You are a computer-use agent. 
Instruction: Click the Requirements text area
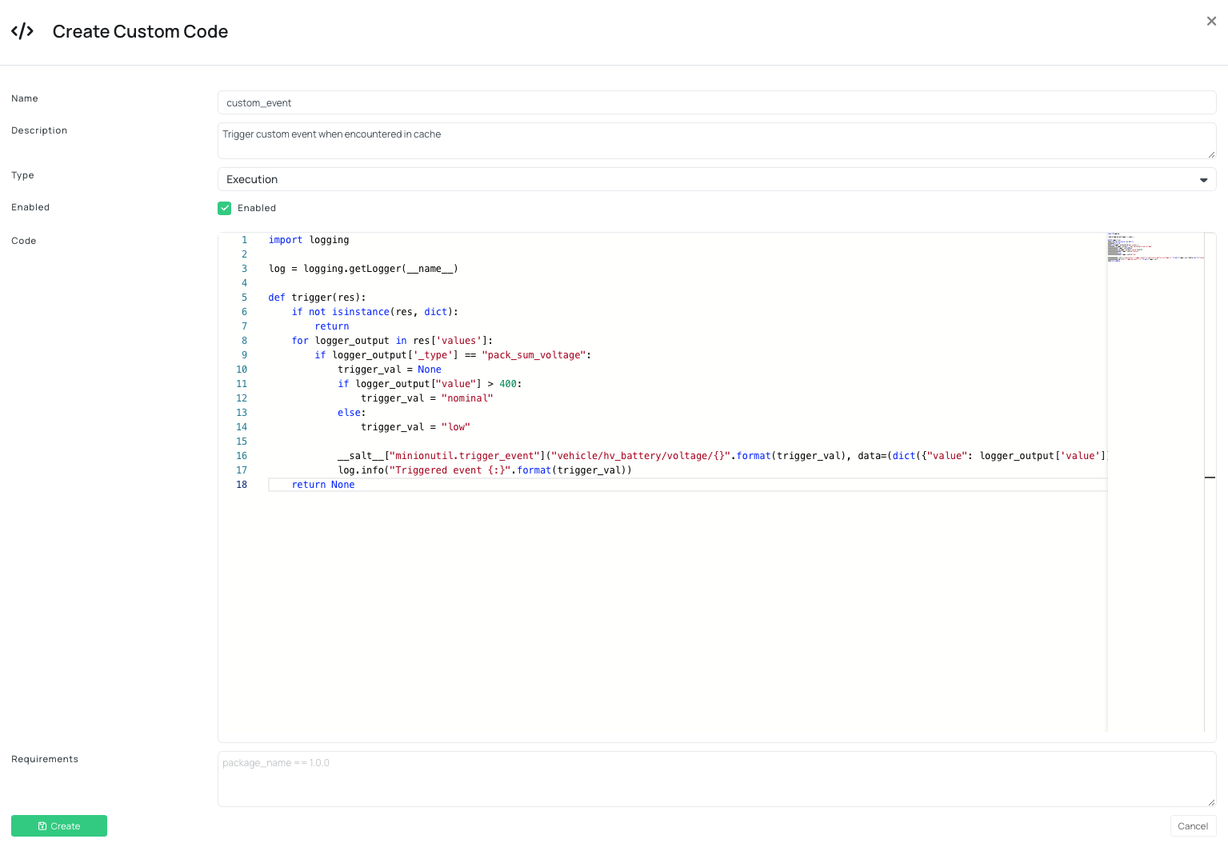click(717, 779)
